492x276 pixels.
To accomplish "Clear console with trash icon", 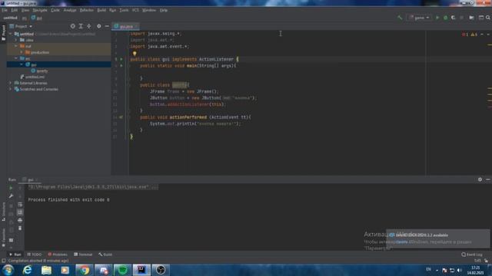I will 20,228.
